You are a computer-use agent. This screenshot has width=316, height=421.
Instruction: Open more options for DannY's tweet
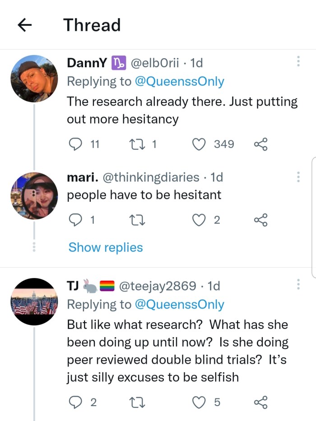point(298,62)
